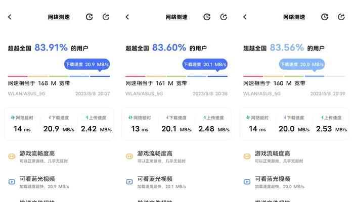
Task: Click the download speed 20.1 MB/s bubble
Action: tap(205, 65)
